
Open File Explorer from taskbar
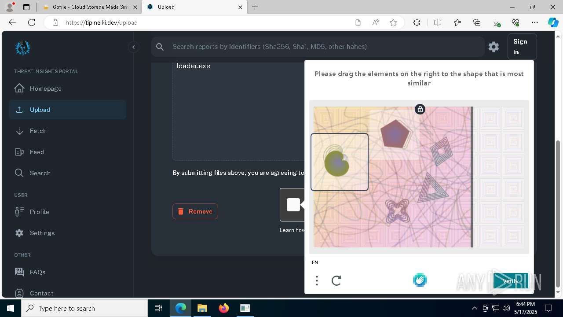(x=202, y=308)
